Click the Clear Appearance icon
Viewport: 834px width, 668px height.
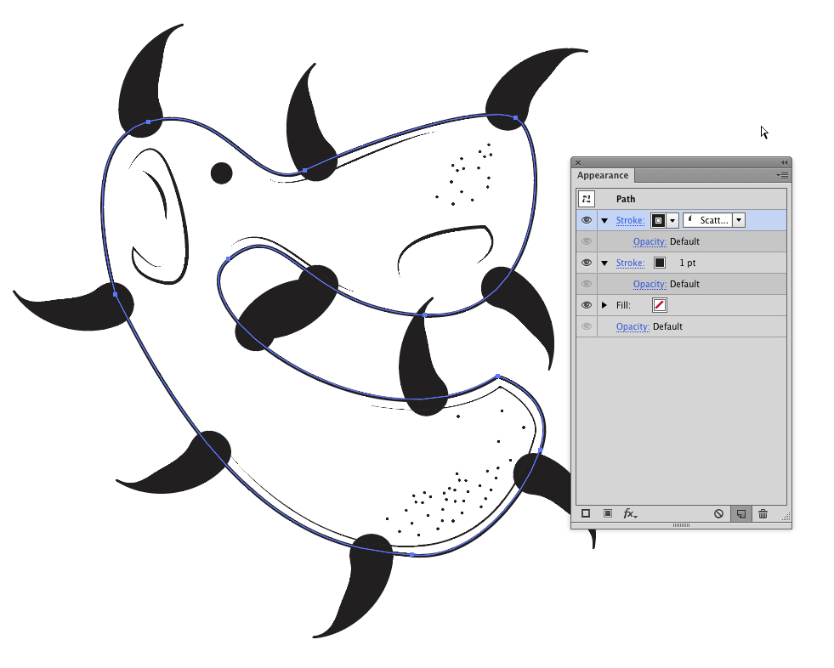(718, 513)
